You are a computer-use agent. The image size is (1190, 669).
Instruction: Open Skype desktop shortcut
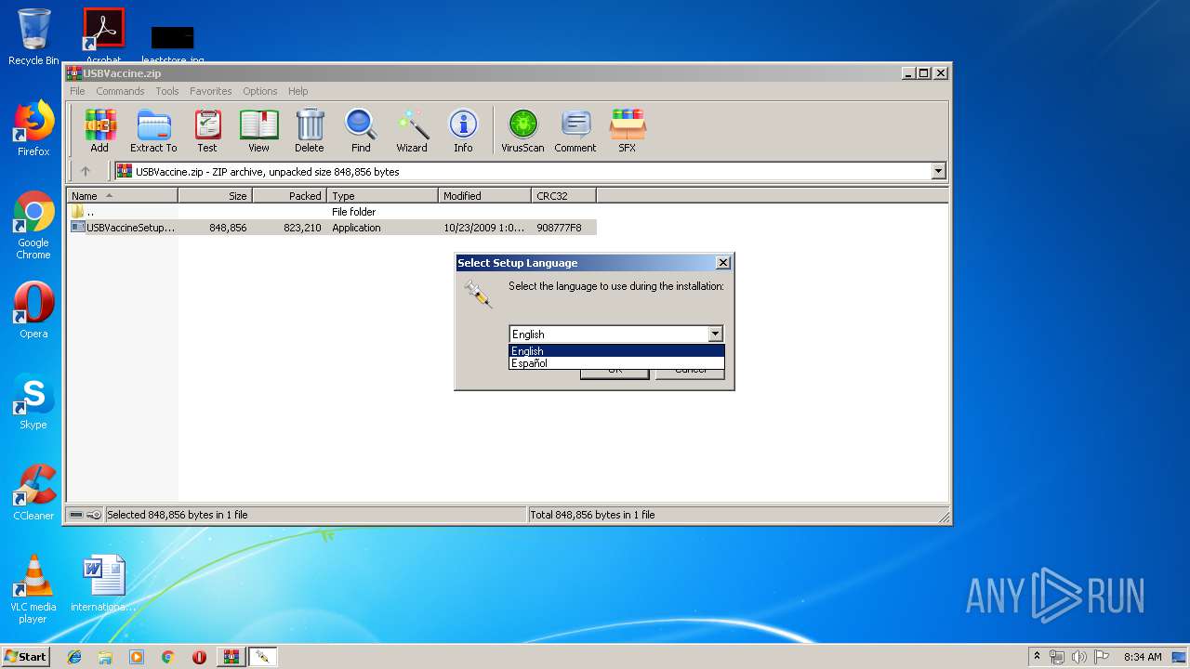pyautogui.click(x=33, y=401)
